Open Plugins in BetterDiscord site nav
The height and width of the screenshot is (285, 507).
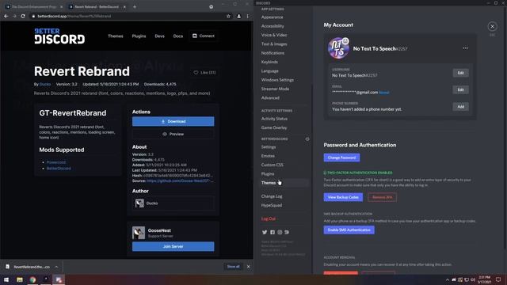coord(139,36)
